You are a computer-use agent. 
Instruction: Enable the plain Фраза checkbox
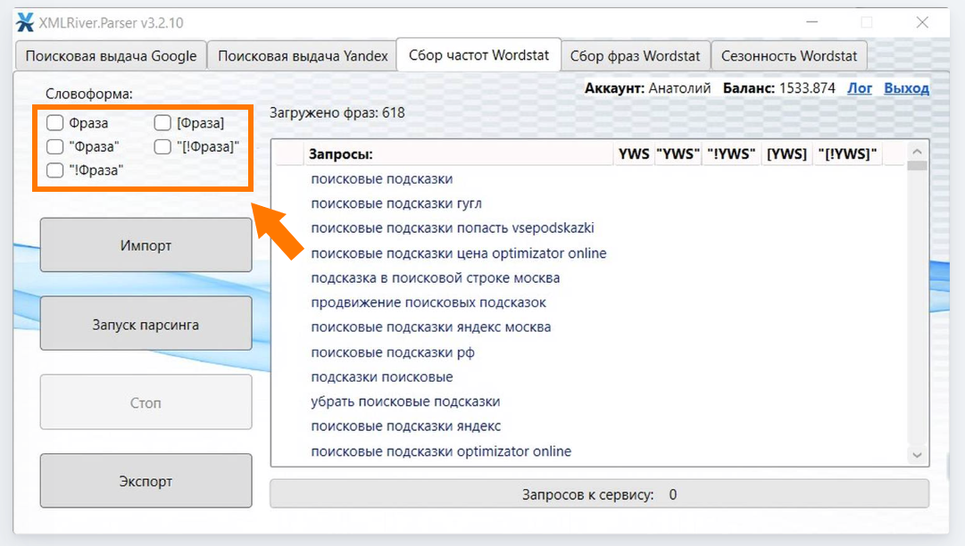[55, 123]
